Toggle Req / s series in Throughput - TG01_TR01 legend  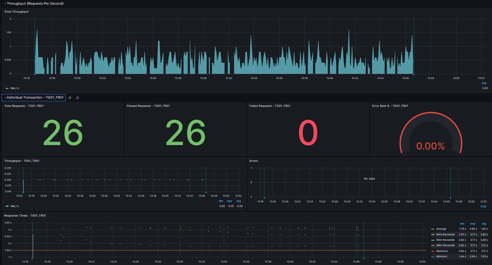coord(15,206)
